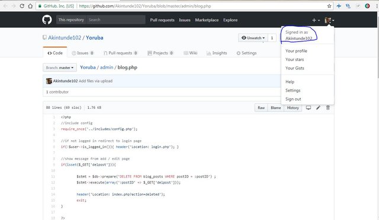Open Issues in top navigation
This screenshot has height=220, width=379.
[x=185, y=20]
